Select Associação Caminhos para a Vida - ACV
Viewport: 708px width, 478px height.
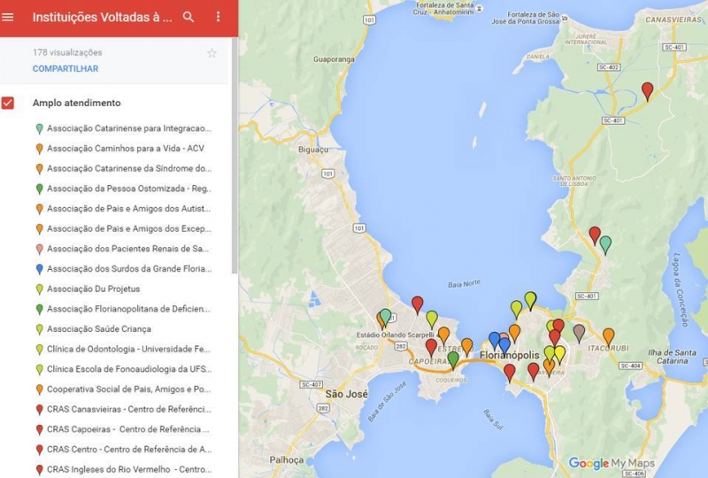126,148
